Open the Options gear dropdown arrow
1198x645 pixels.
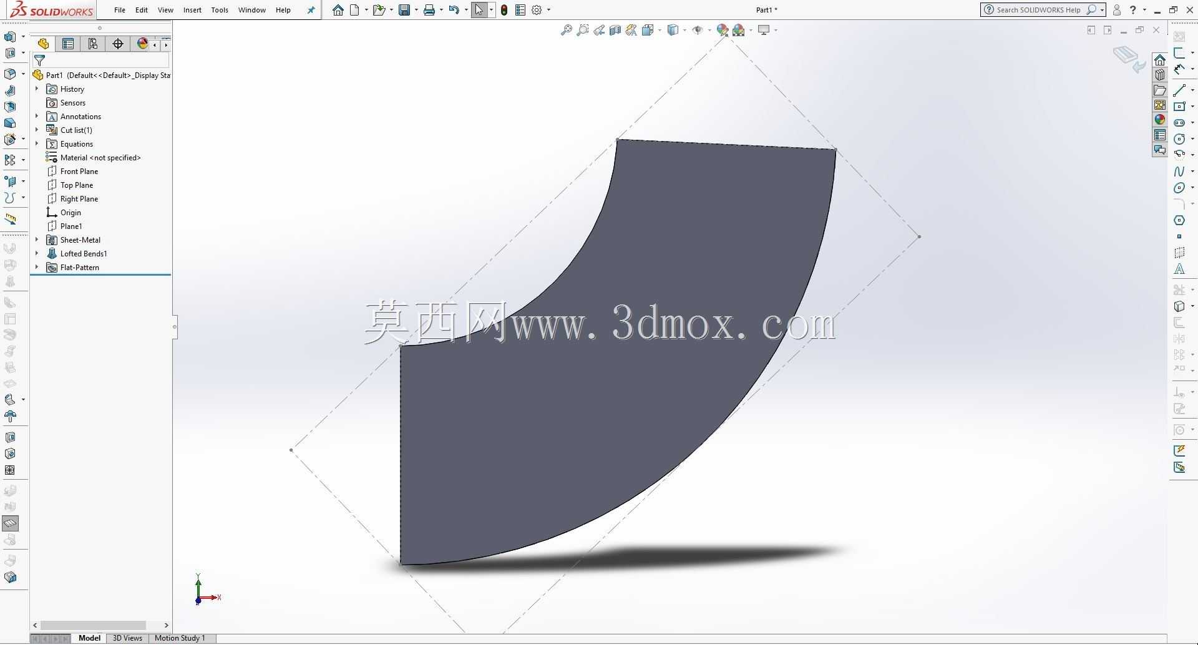tap(548, 10)
